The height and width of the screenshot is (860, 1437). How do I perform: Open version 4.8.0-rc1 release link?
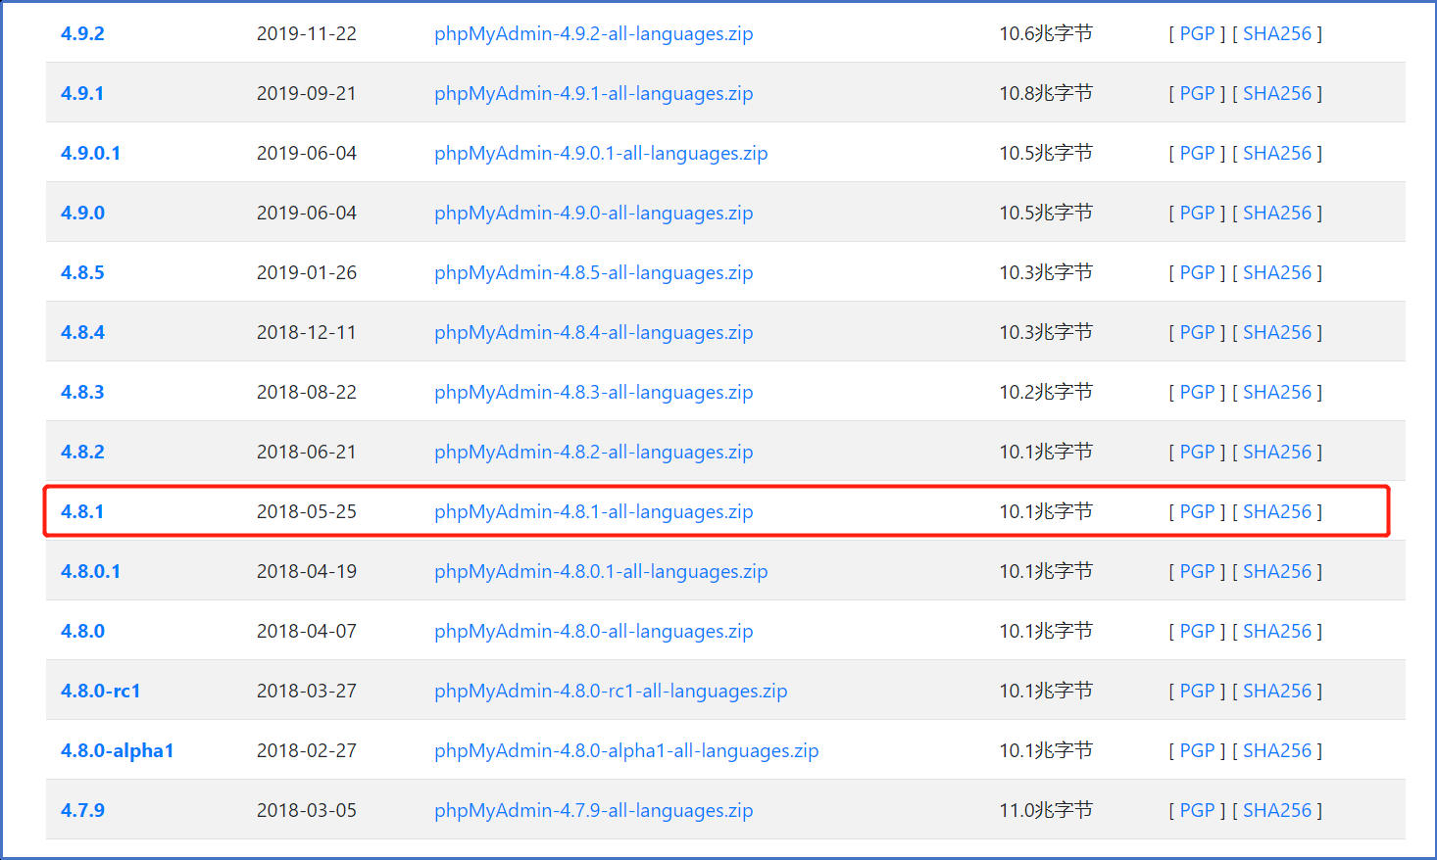100,691
